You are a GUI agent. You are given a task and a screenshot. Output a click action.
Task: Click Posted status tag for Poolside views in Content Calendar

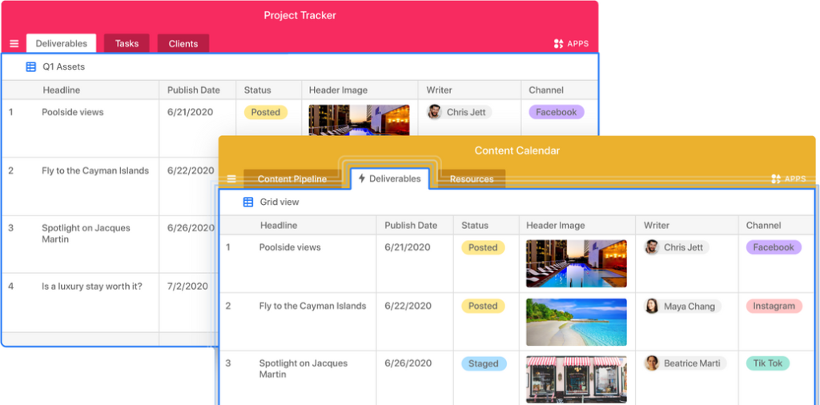(x=483, y=247)
